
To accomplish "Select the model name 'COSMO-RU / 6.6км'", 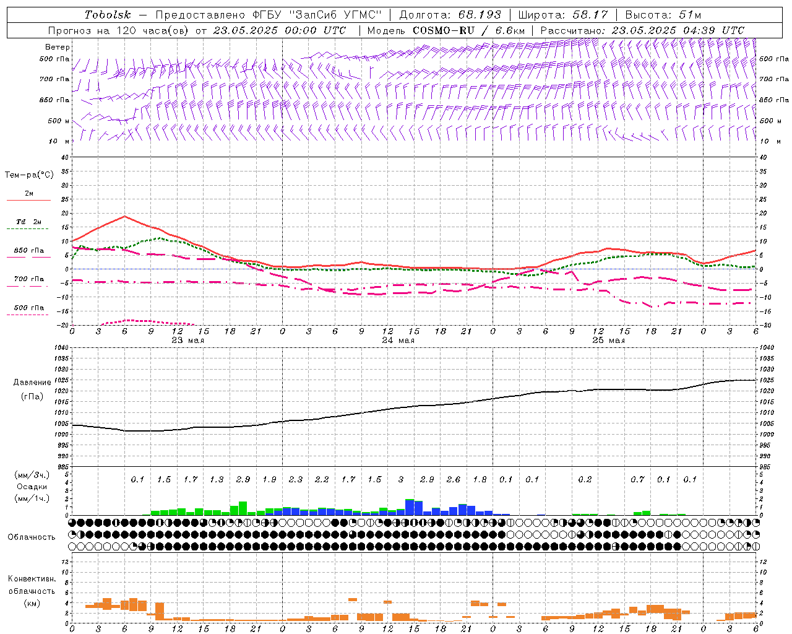I will (469, 30).
